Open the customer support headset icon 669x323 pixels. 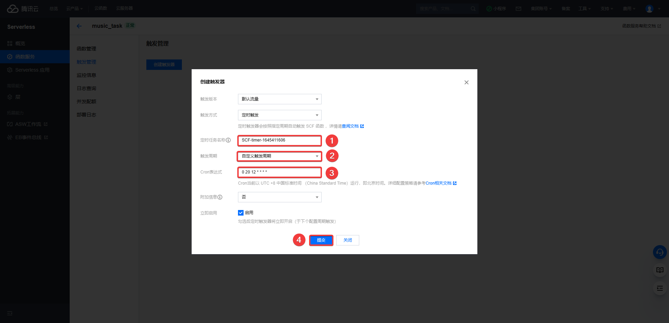pyautogui.click(x=660, y=252)
